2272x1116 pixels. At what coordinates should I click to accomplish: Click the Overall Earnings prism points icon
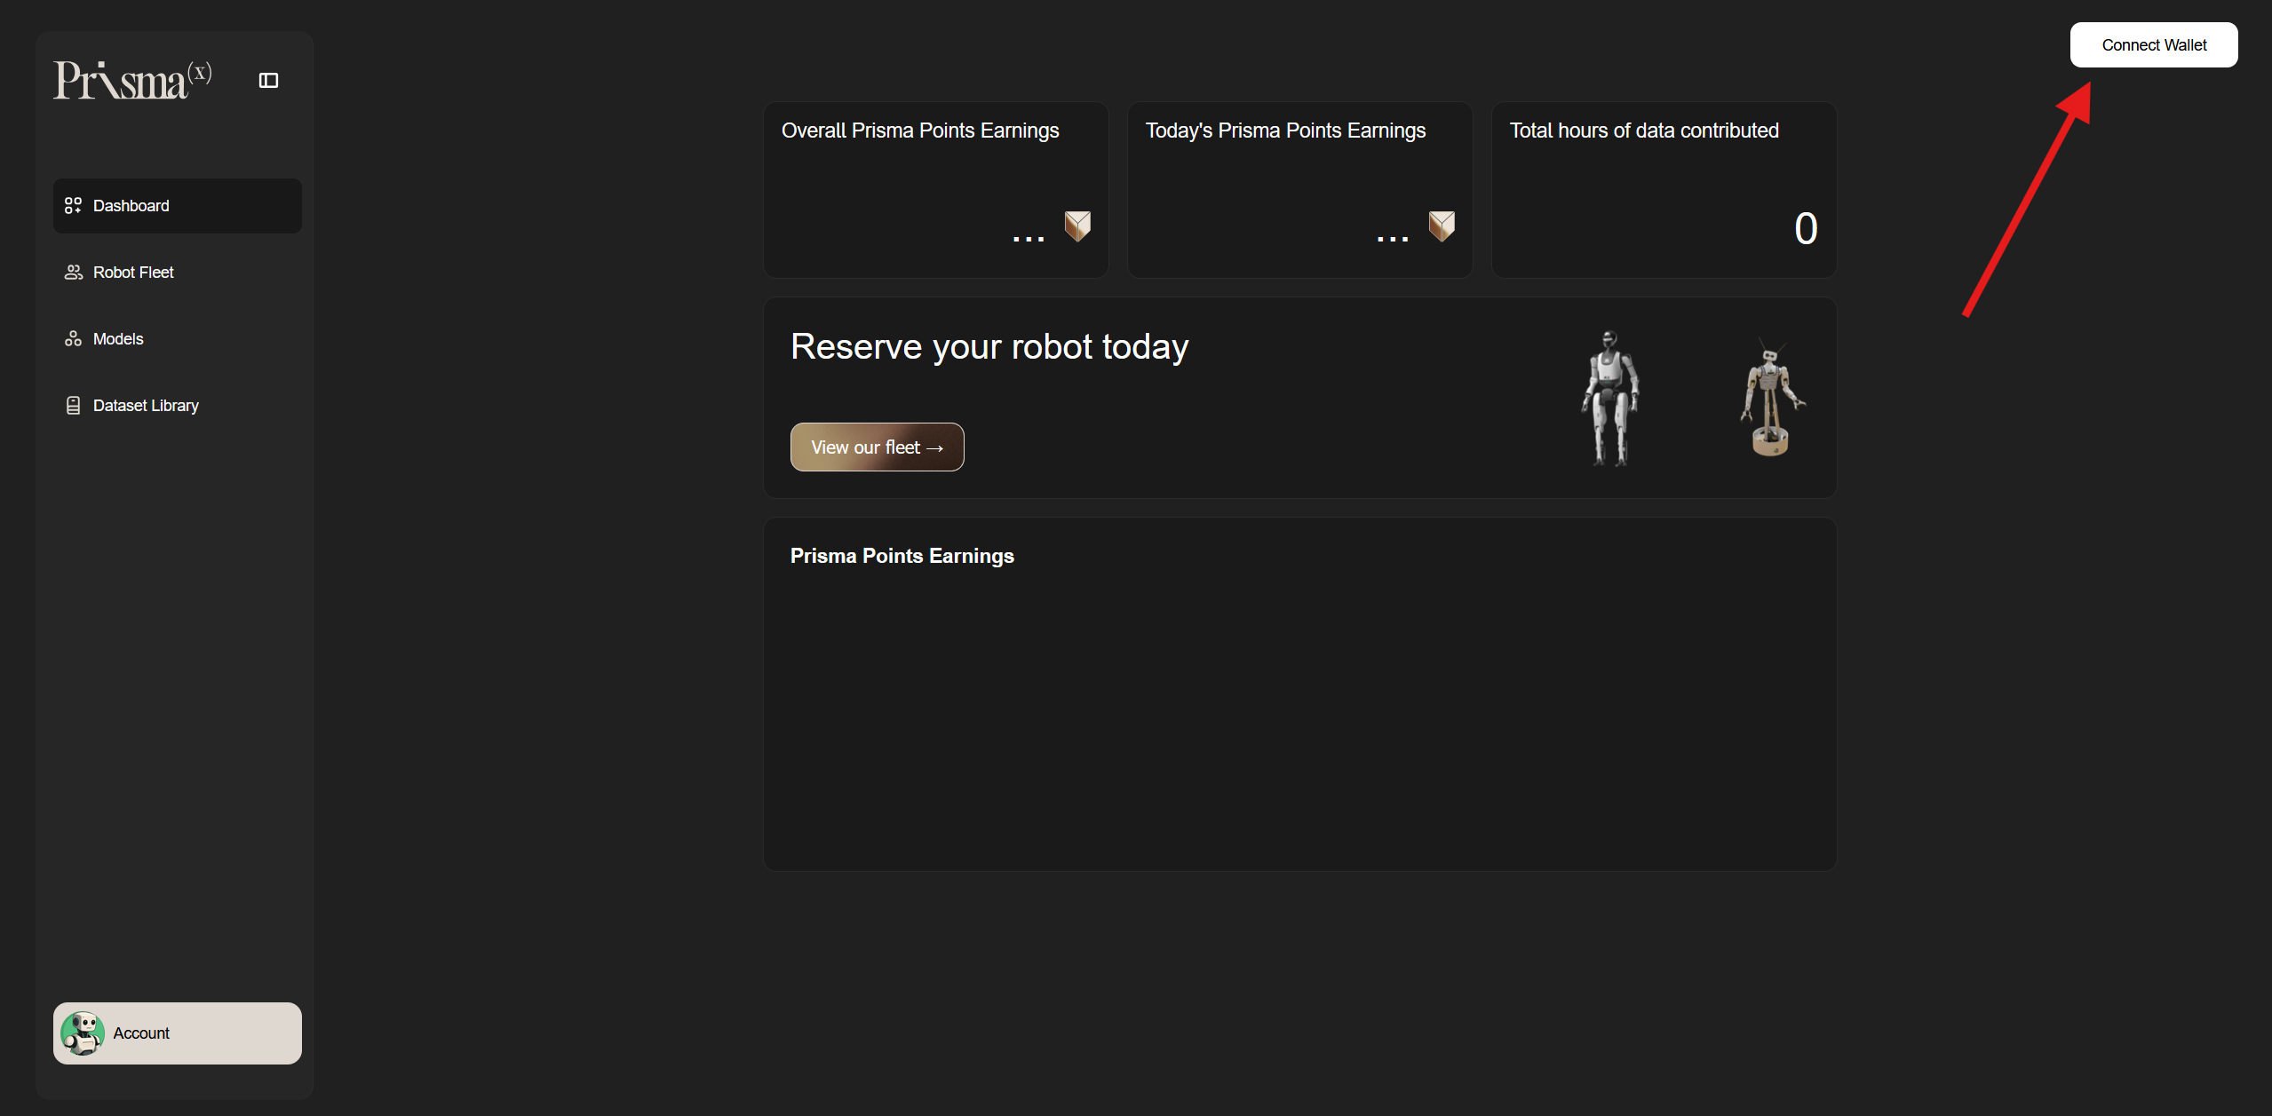(1077, 226)
